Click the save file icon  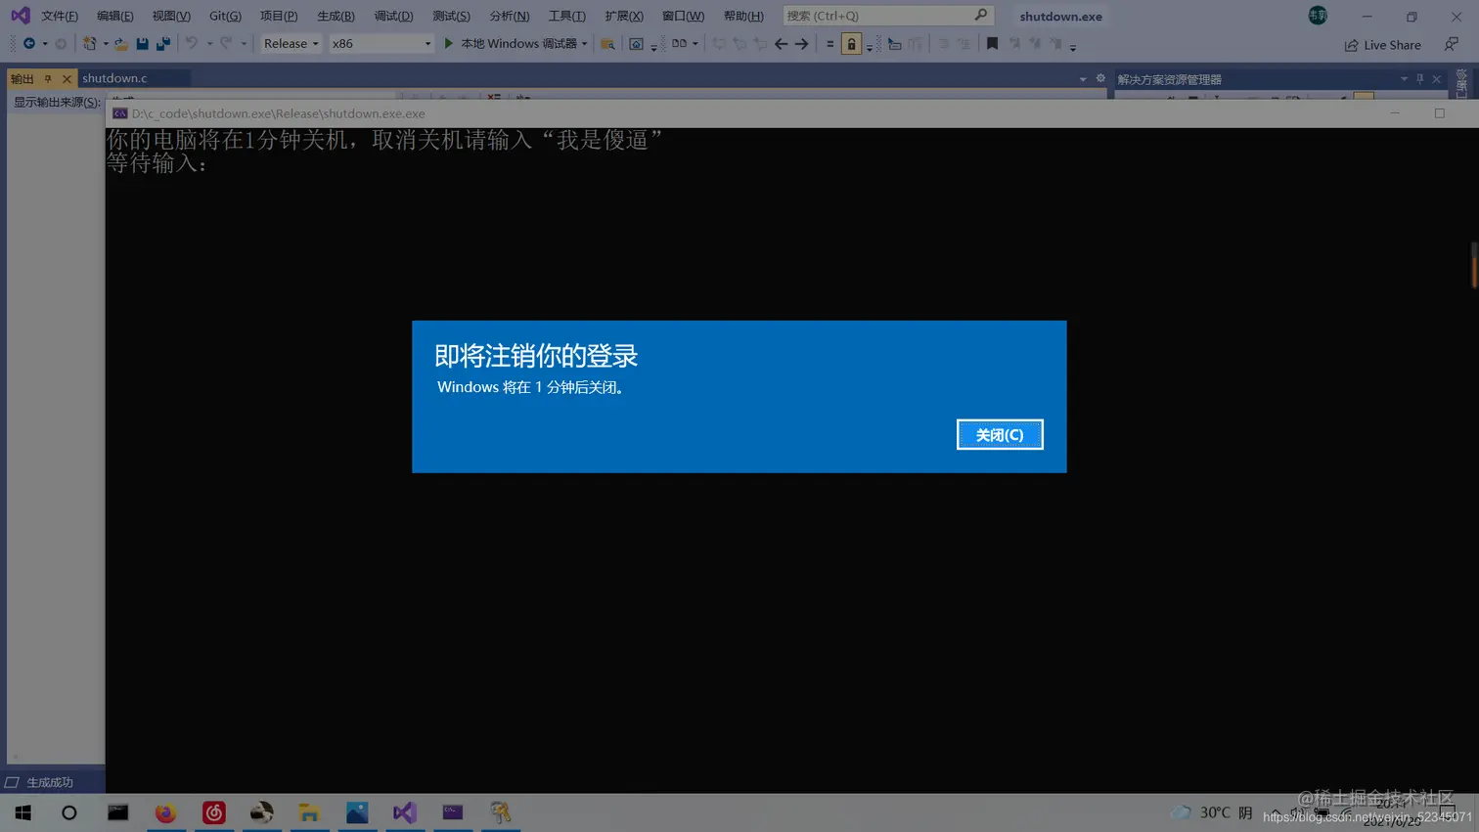[143, 44]
